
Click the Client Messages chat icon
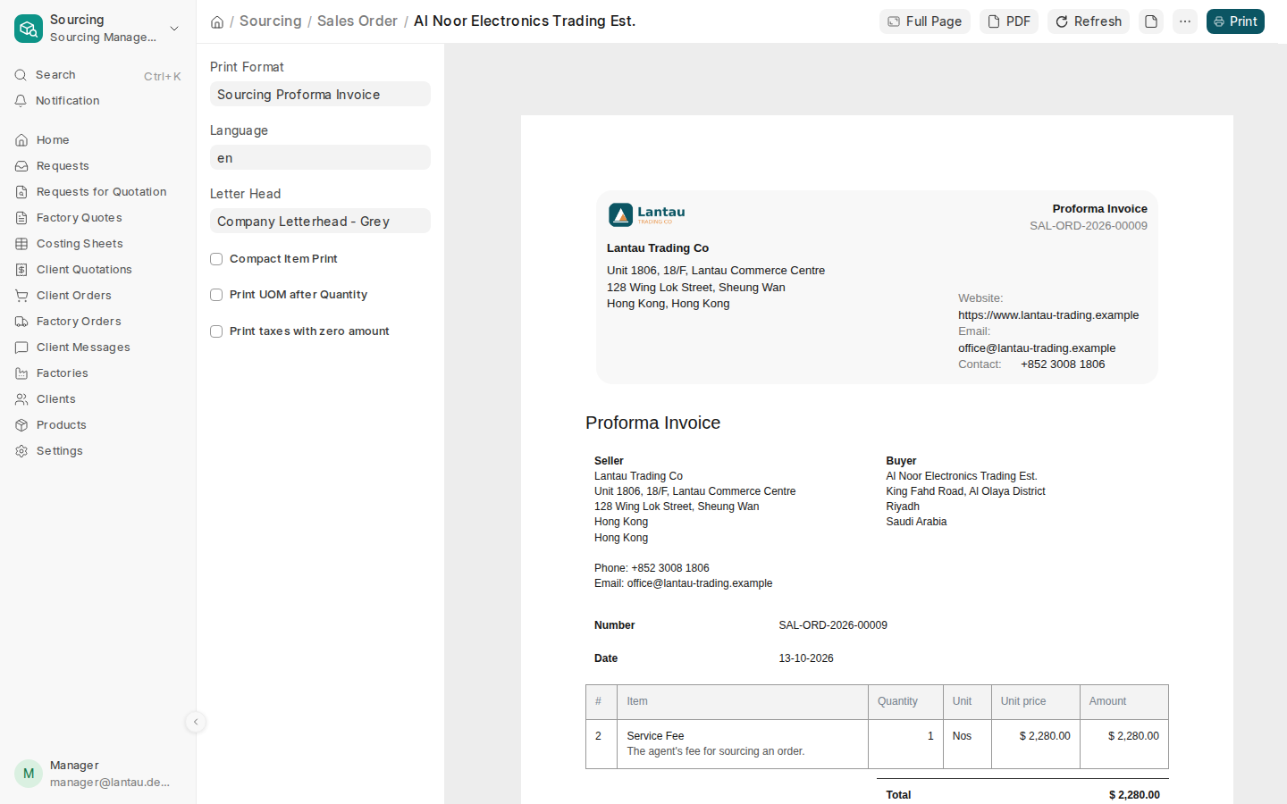coord(21,348)
